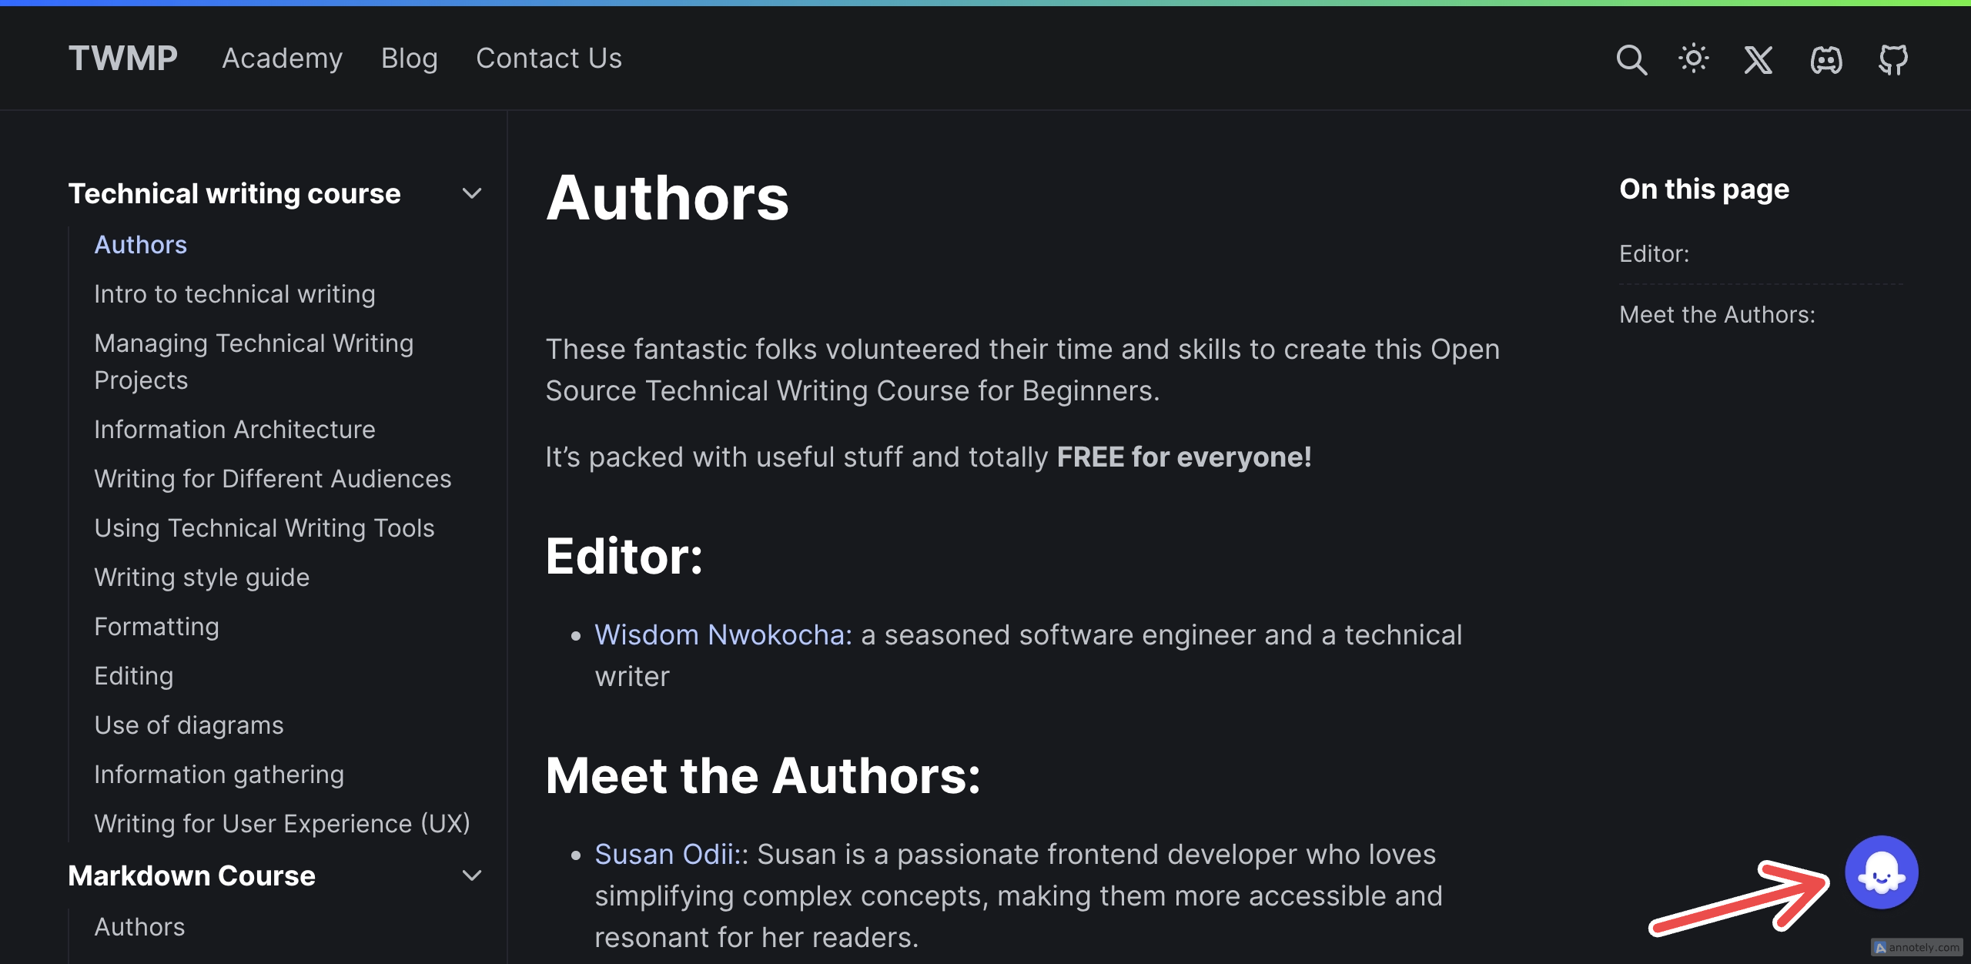This screenshot has height=964, width=1971.
Task: Open Use of diagrams lesson
Action: click(189, 725)
